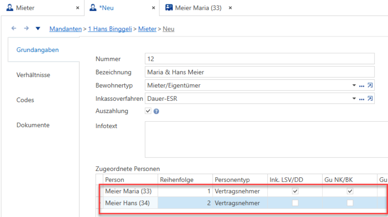The height and width of the screenshot is (217, 388).
Task: Open Bewohnertyp record via arrow icon
Action: click(x=370, y=85)
